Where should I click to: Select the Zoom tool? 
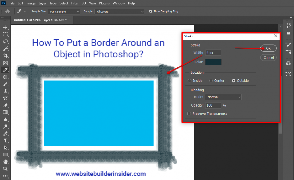click(6, 169)
